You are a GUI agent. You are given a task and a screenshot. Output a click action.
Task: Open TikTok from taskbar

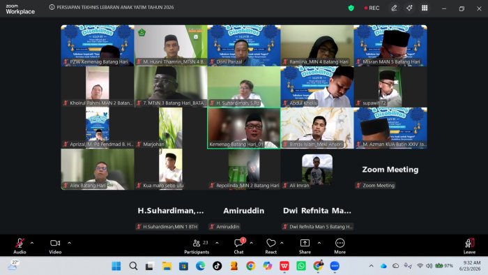click(x=218, y=266)
